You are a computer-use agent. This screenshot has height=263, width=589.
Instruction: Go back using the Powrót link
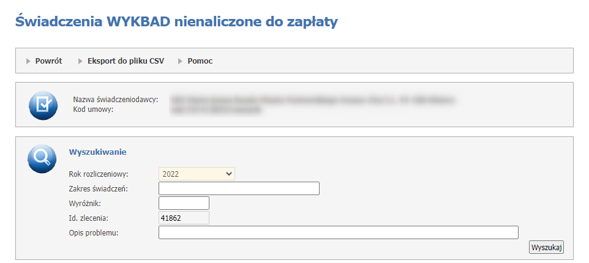coord(48,61)
